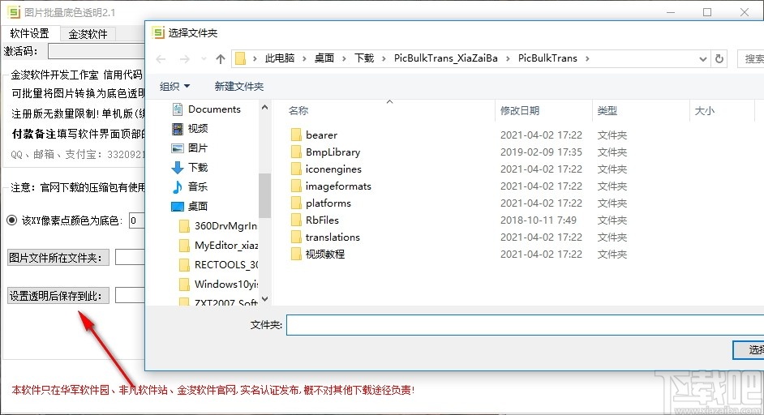Click PicBulkTrans_XiaZaiBa in breadcrumb path
764x415 pixels.
click(446, 58)
